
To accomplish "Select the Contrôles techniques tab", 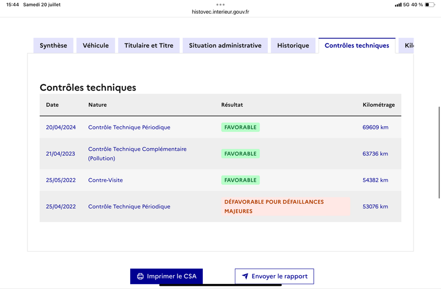I will tap(357, 46).
